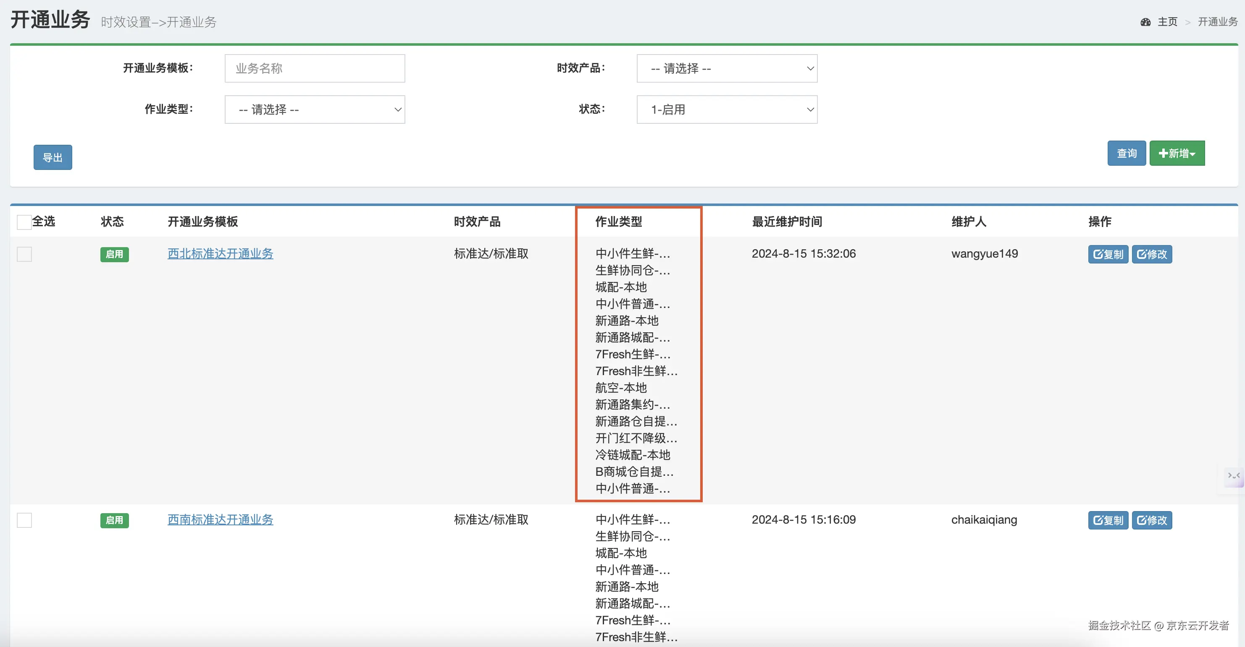Screen dimensions: 1245x647
Task: Expand the 作业类型 dropdown
Action: click(315, 109)
